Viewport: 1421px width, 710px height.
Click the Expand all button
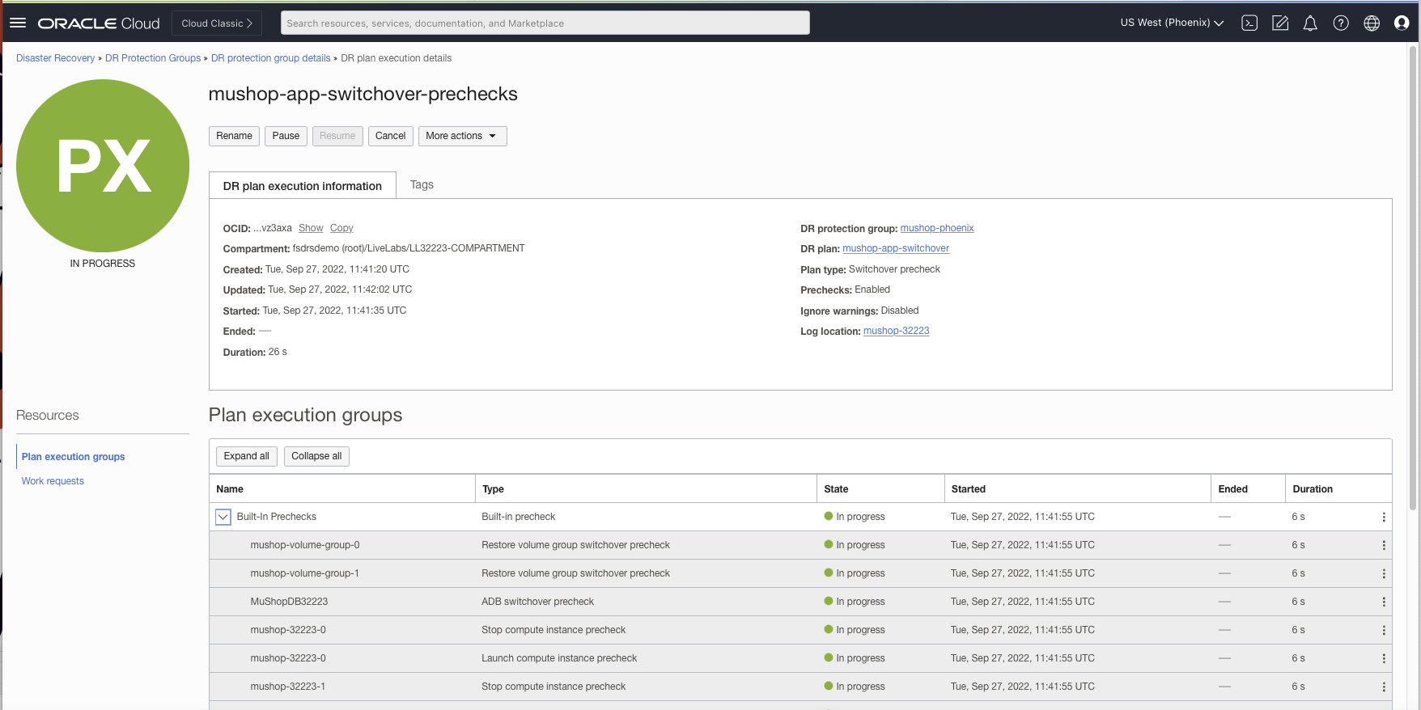(x=246, y=456)
